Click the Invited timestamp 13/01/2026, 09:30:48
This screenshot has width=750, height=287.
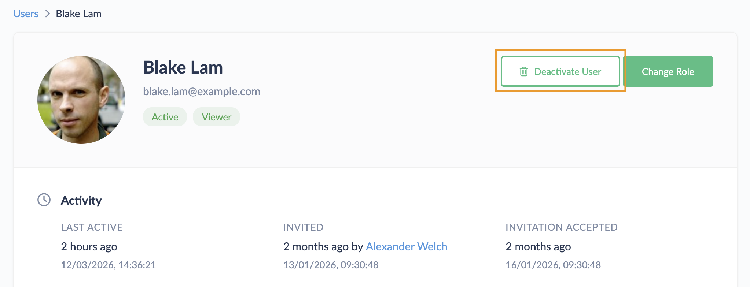coord(331,265)
